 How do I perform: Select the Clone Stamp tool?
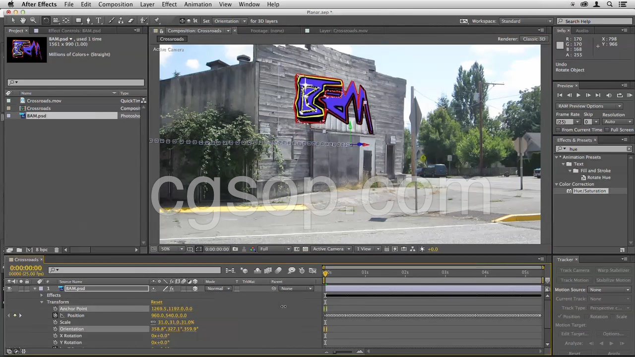(x=121, y=21)
